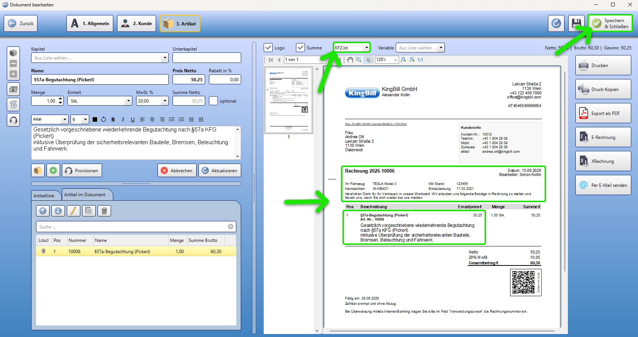638x337 pixels.
Task: Open the text color black swatch
Action: [x=95, y=119]
